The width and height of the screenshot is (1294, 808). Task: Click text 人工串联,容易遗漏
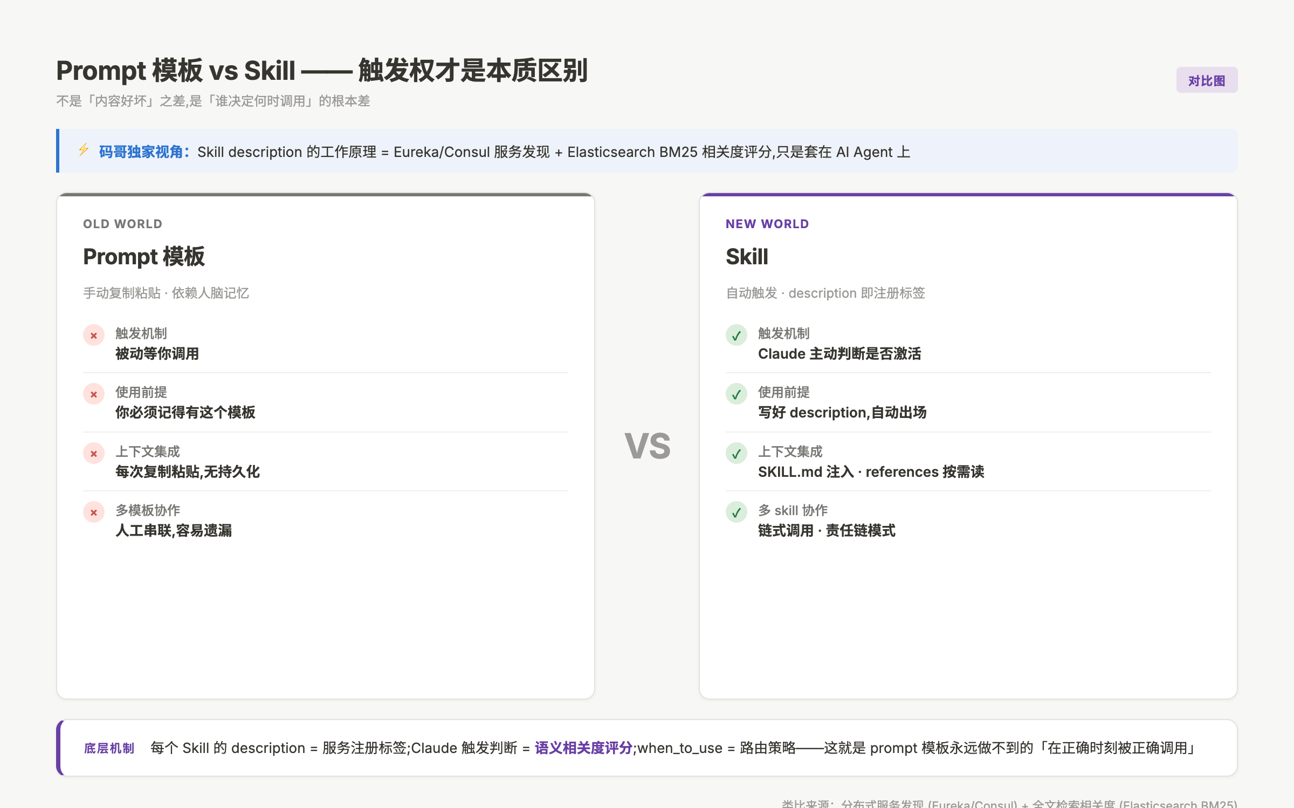(x=174, y=531)
